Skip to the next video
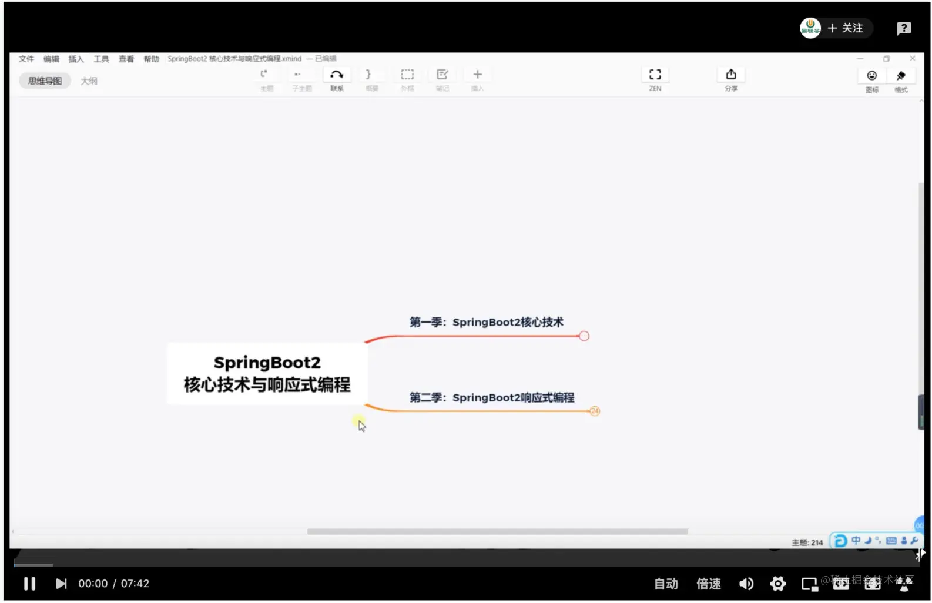The image size is (932, 603). (x=61, y=584)
